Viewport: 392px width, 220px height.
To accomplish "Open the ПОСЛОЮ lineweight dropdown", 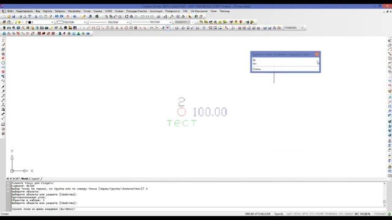I will (170, 22).
